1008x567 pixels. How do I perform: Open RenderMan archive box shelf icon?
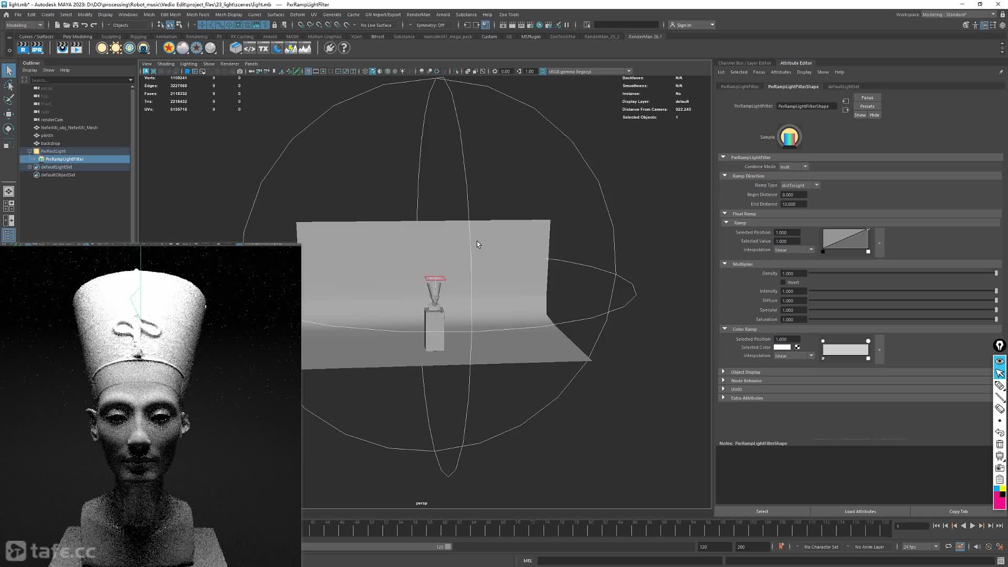pos(236,48)
